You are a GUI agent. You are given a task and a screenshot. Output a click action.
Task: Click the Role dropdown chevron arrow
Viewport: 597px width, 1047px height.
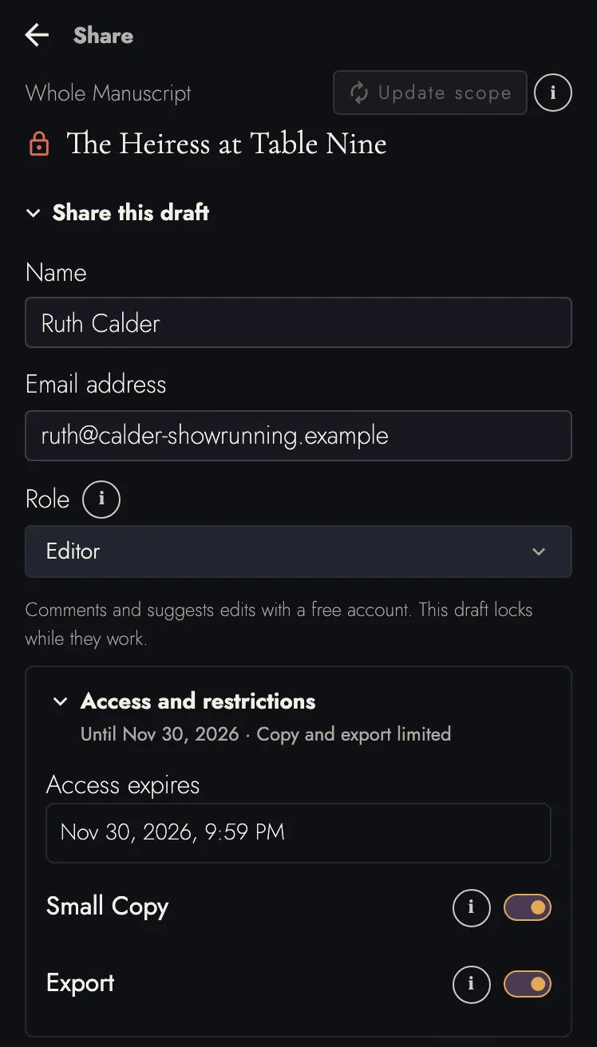(539, 551)
